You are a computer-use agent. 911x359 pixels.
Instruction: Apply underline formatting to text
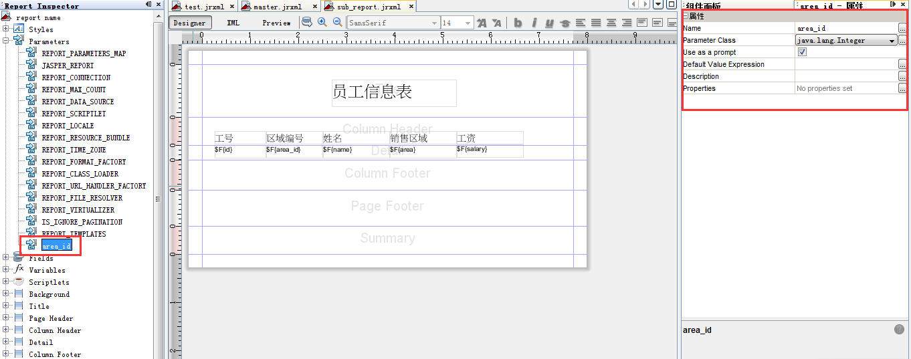tap(549, 23)
